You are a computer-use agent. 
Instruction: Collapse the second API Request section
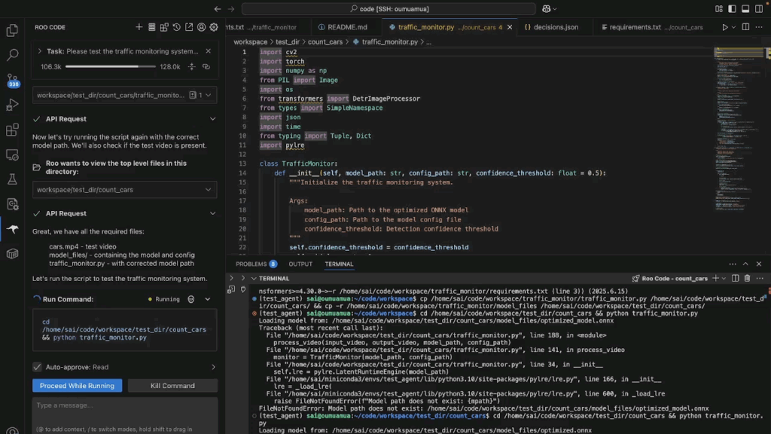point(212,213)
